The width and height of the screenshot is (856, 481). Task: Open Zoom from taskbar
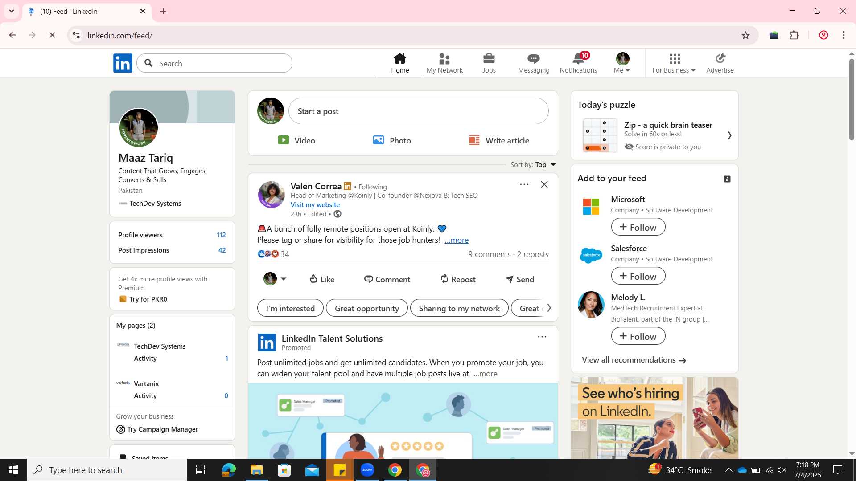coord(367,470)
